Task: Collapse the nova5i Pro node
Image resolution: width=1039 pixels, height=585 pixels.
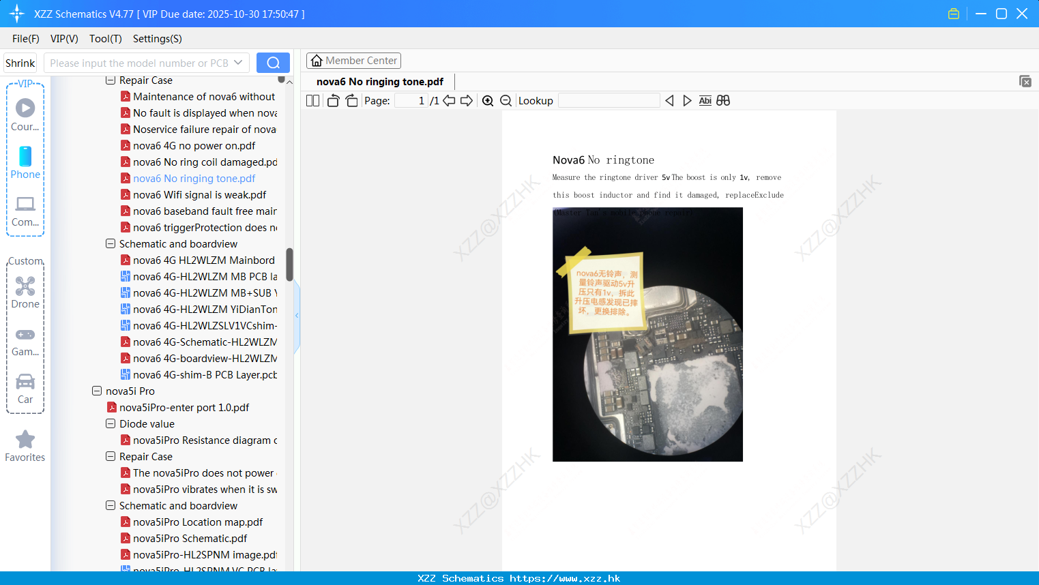Action: [97, 391]
